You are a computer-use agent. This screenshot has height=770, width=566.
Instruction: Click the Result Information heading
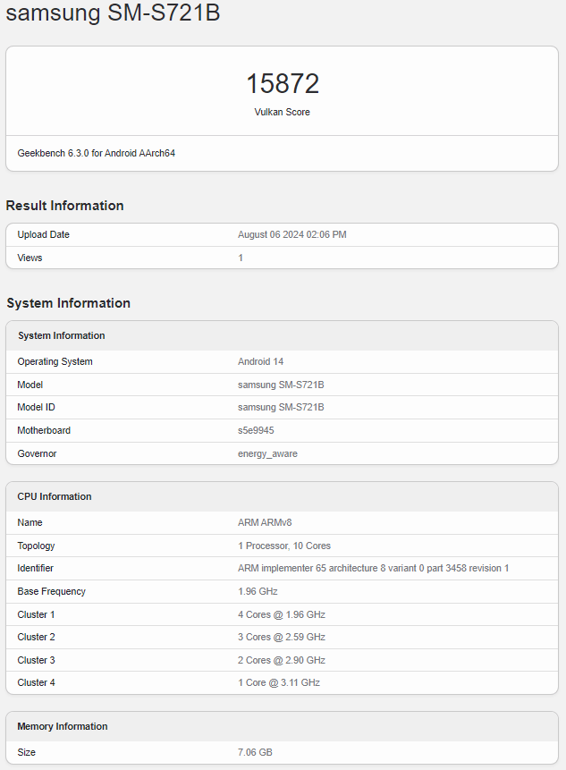pos(64,206)
